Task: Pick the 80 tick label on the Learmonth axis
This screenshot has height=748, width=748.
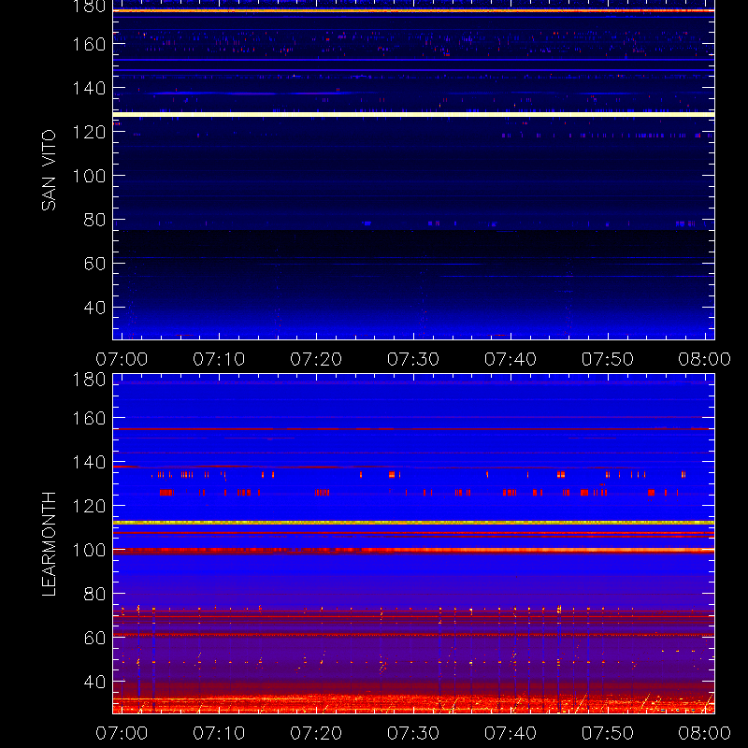Action: 94,594
